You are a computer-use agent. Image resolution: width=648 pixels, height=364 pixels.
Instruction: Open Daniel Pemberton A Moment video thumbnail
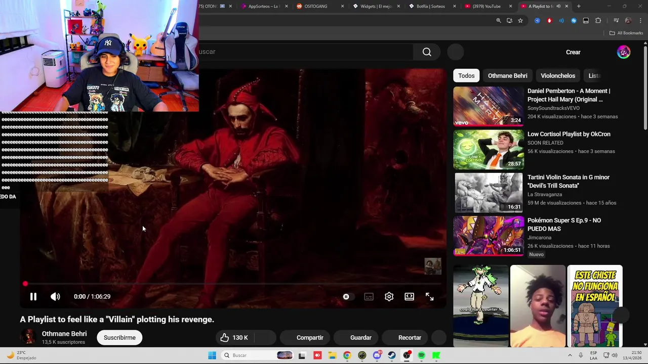[488, 106]
